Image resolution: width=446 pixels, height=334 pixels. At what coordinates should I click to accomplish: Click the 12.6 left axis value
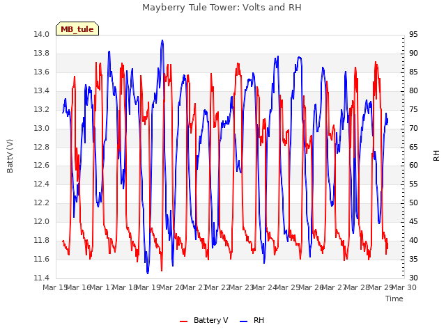tap(42, 166)
